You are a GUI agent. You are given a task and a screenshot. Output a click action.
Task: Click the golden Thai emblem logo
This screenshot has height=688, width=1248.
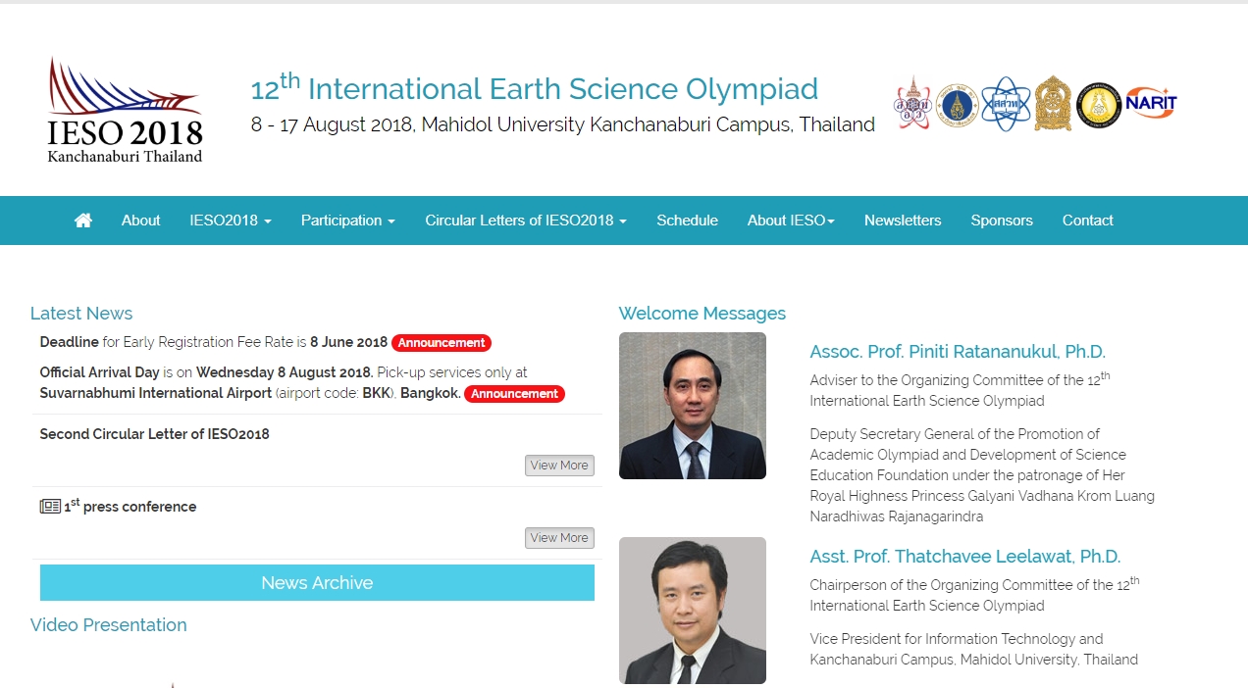click(x=1053, y=104)
